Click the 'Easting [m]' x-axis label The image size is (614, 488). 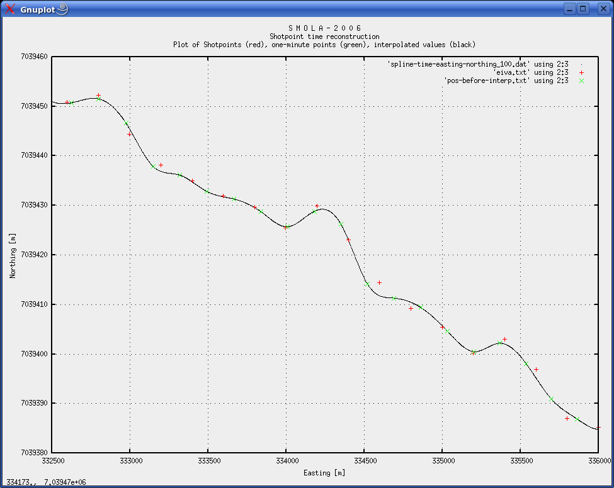[x=324, y=472]
